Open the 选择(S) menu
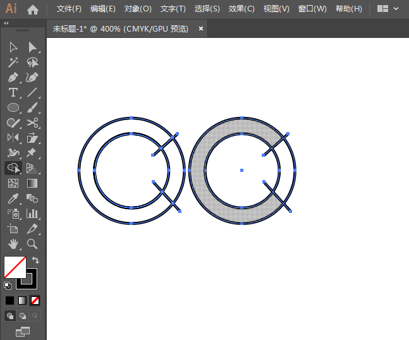Screen dimensions: 409x340 point(207,9)
